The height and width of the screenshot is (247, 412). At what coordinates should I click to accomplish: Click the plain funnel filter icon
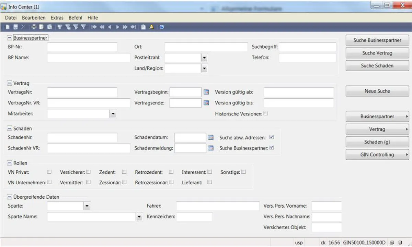pyautogui.click(x=83, y=27)
